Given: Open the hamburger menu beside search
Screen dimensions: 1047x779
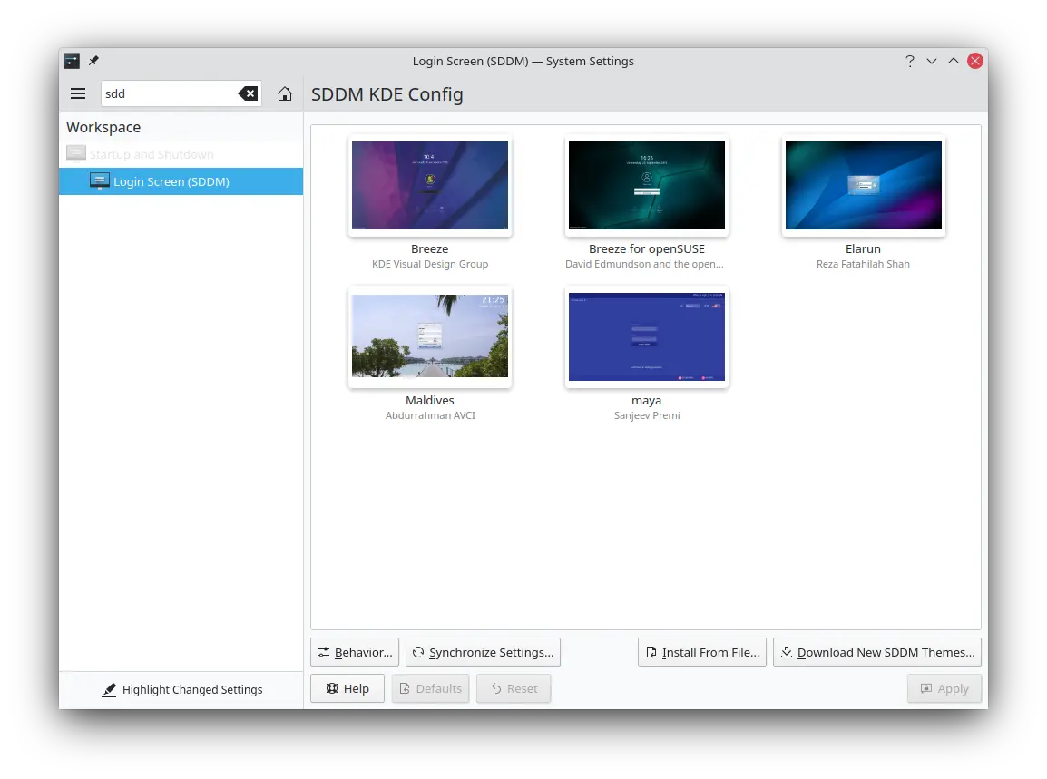Looking at the screenshot, I should click(x=78, y=93).
